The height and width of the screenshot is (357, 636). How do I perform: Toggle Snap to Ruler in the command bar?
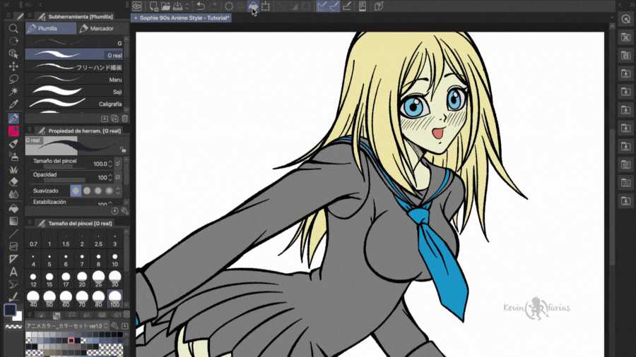click(x=322, y=6)
